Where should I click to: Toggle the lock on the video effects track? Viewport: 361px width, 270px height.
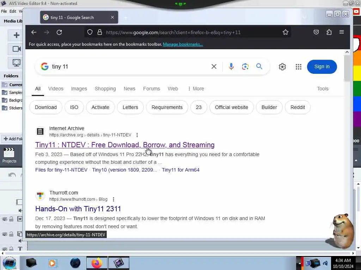click(11, 219)
